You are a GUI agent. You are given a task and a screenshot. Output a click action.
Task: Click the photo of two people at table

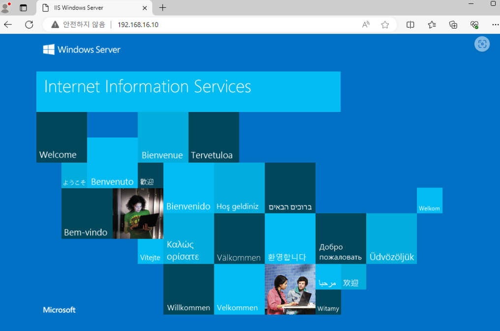click(290, 289)
